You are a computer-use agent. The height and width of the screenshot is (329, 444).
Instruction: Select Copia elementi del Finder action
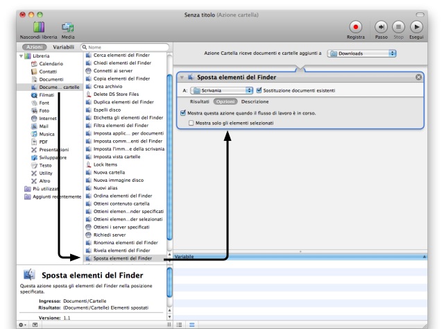coord(121,78)
